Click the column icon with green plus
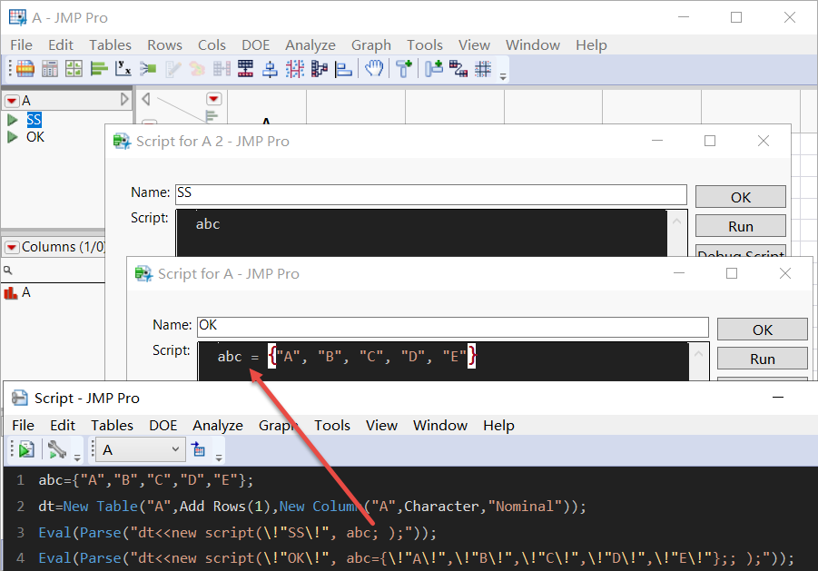This screenshot has width=818, height=571. click(404, 68)
